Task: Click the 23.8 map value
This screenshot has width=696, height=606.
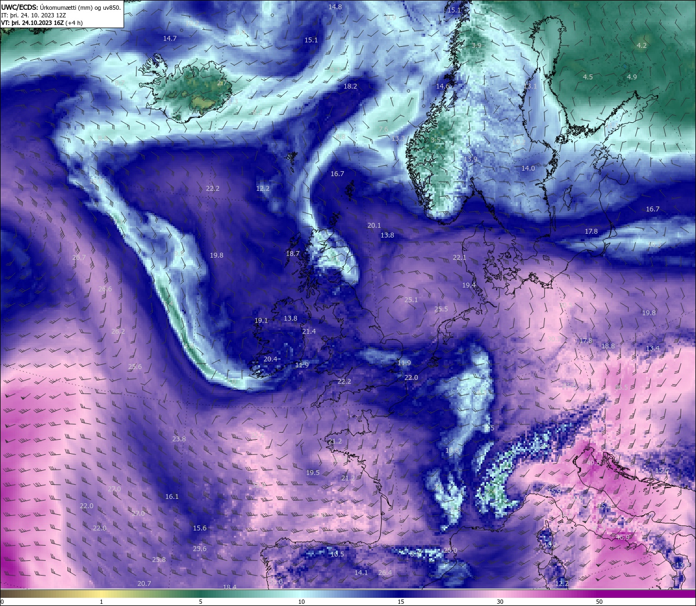Action: (x=179, y=439)
